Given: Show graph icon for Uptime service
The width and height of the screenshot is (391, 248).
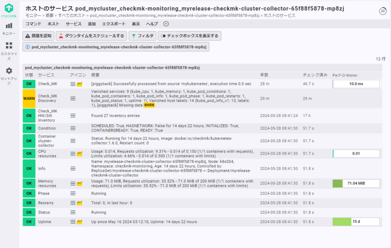Looking at the screenshot, I should click(x=79, y=222).
